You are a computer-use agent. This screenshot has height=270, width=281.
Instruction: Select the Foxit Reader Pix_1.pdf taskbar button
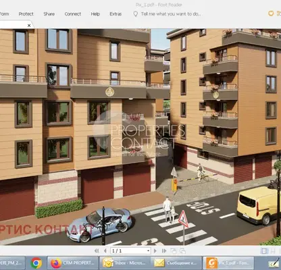pos(228,263)
